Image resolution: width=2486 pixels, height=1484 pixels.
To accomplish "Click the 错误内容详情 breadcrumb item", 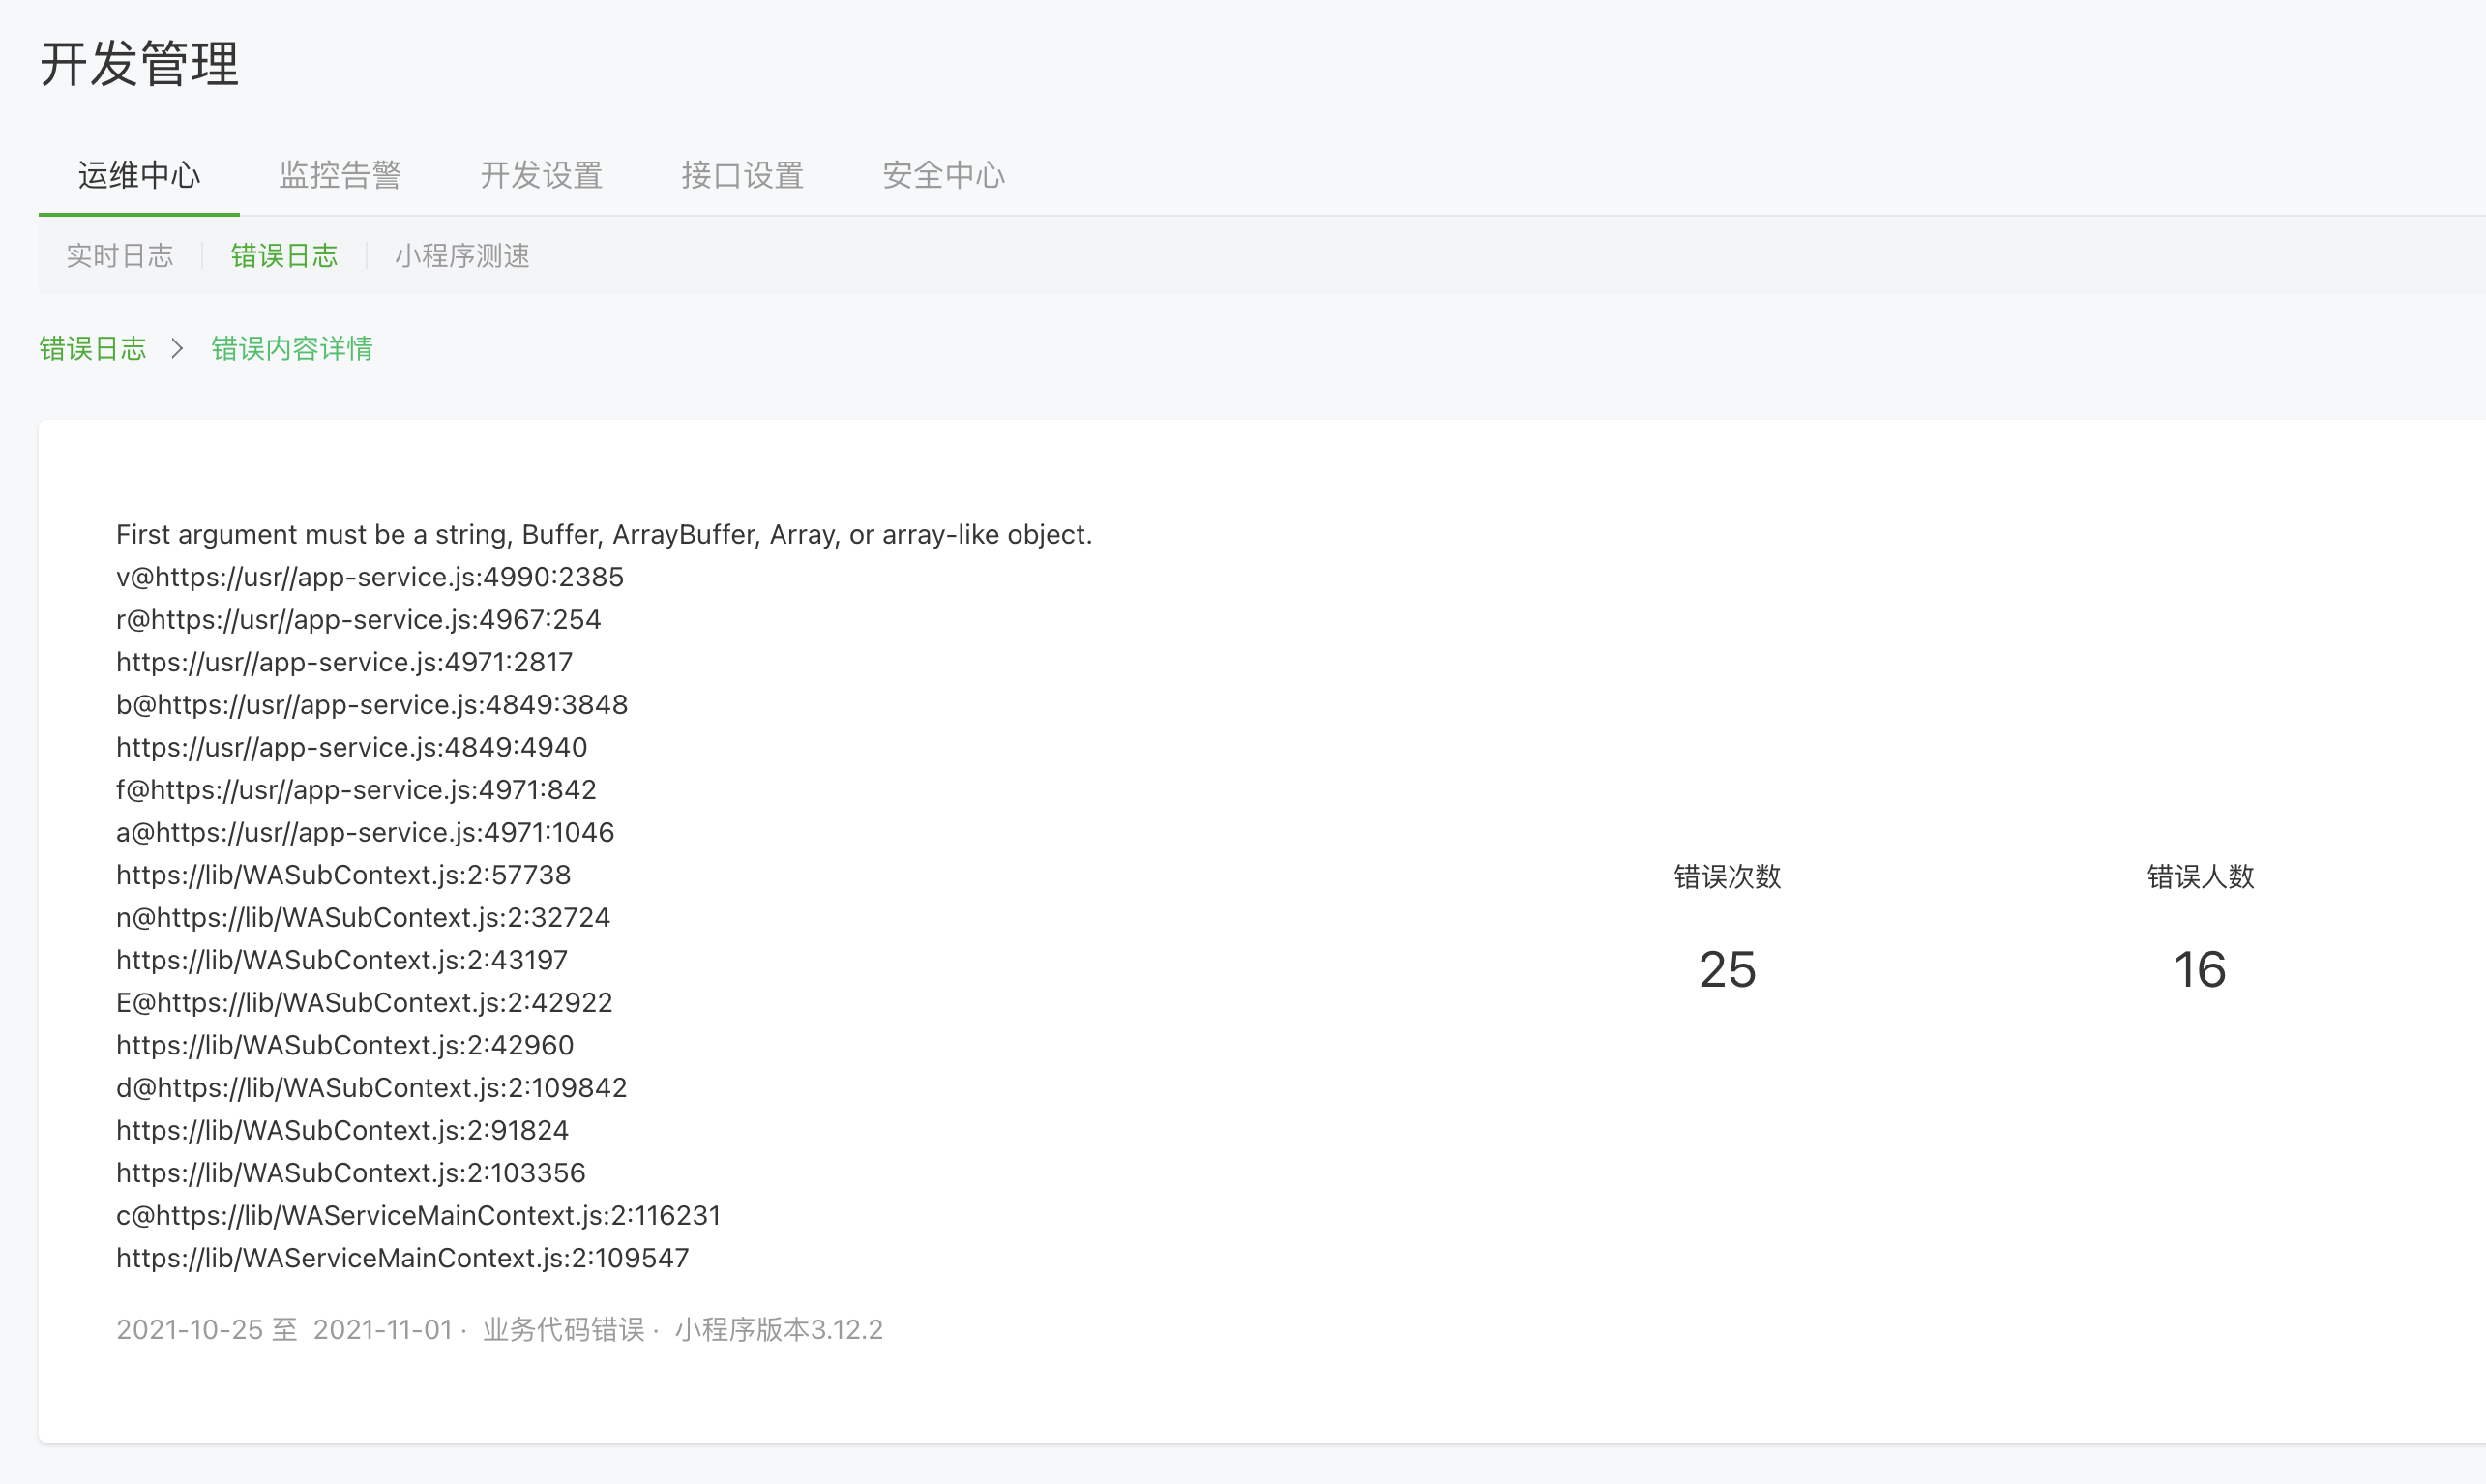I will [292, 348].
